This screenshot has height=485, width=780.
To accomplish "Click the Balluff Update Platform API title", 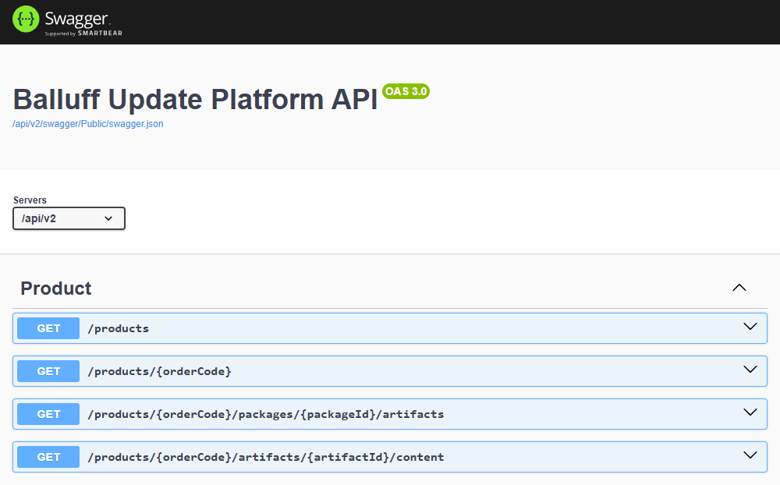I will click(195, 99).
